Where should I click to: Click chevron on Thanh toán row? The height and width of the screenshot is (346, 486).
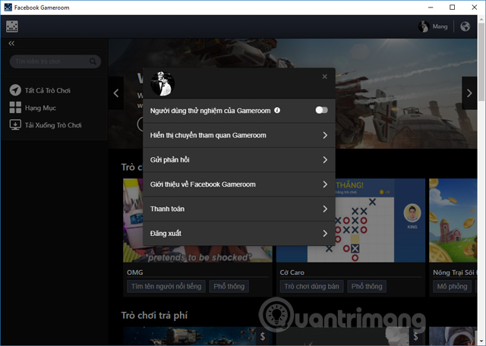tap(325, 209)
